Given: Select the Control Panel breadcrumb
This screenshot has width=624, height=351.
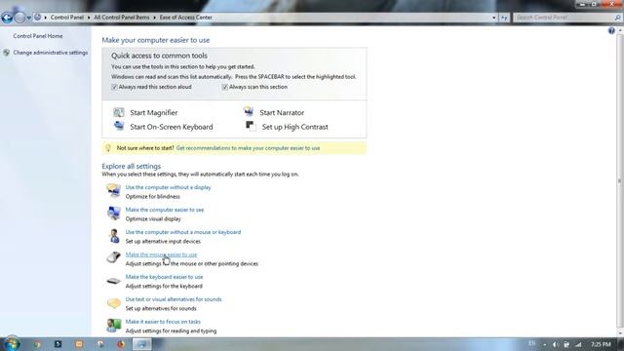Looking at the screenshot, I should coord(67,18).
